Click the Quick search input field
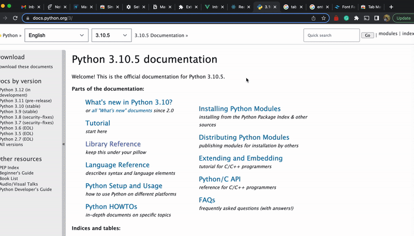This screenshot has width=414, height=236. pos(331,35)
